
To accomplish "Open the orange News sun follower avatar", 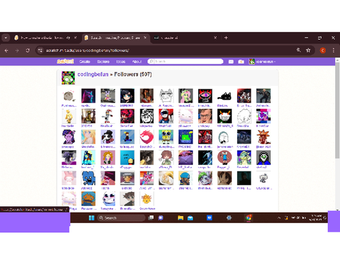I will pos(147,199).
